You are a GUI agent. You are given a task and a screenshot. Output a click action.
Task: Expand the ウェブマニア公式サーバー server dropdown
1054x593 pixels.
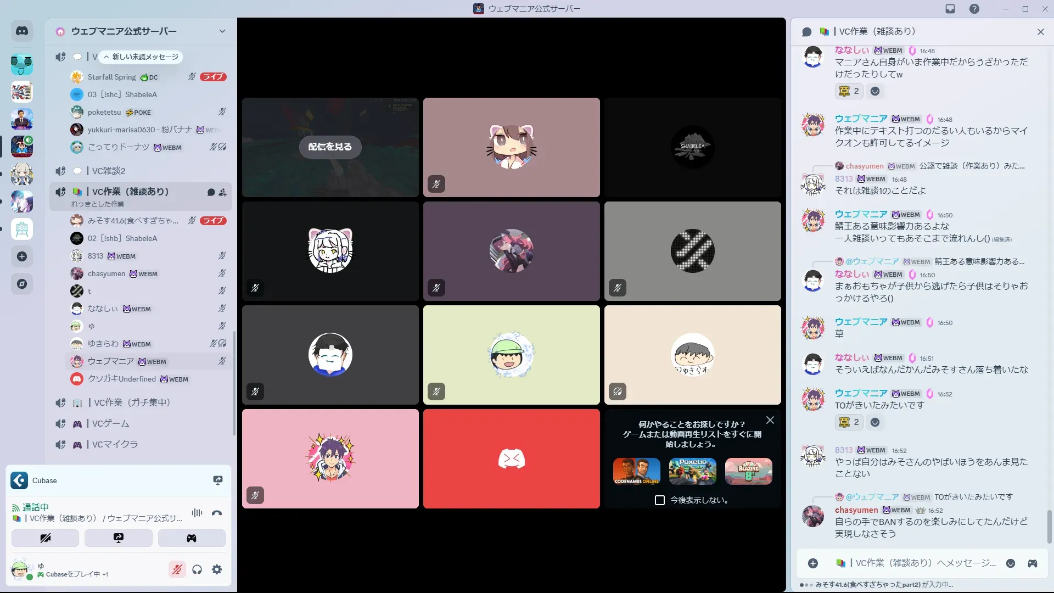click(x=222, y=31)
